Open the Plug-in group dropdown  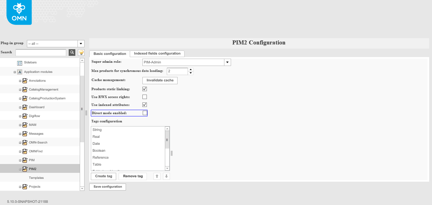[81, 43]
